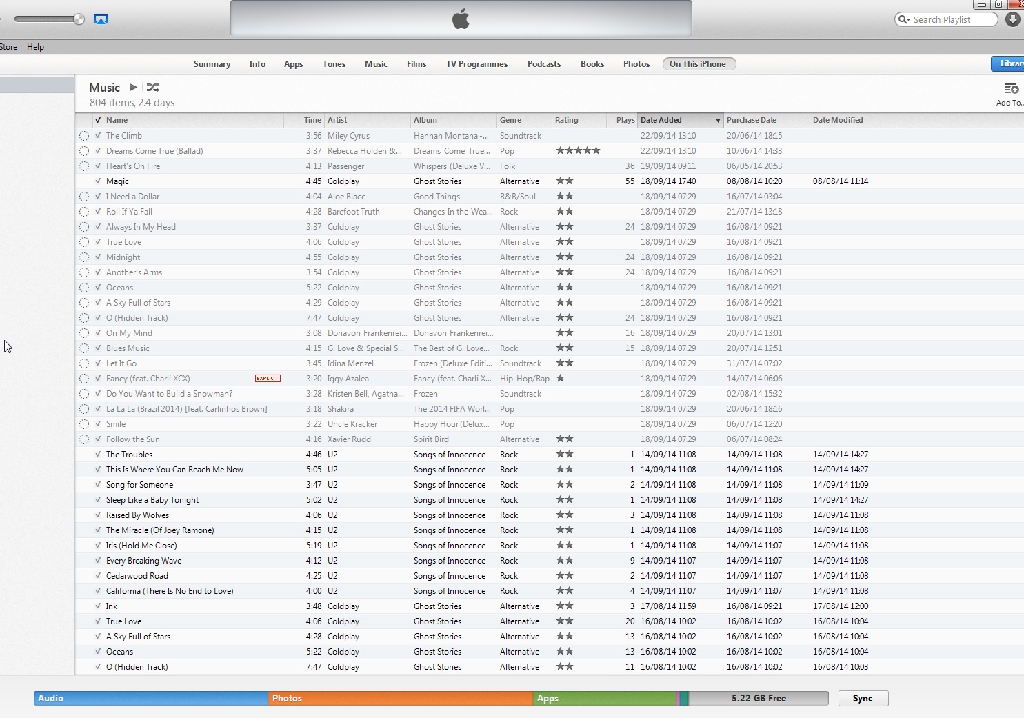Open the Store menu
The height and width of the screenshot is (718, 1024).
pyautogui.click(x=8, y=47)
